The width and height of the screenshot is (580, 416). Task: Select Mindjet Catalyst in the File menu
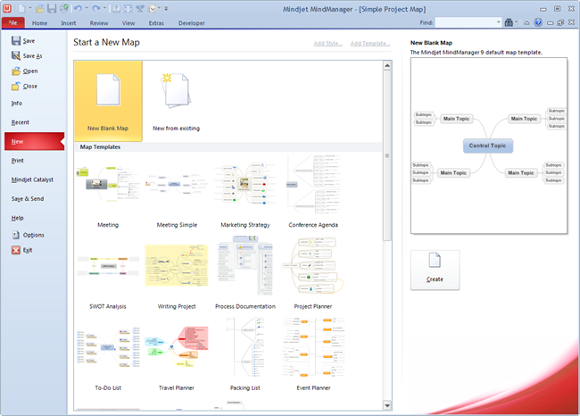coord(32,179)
